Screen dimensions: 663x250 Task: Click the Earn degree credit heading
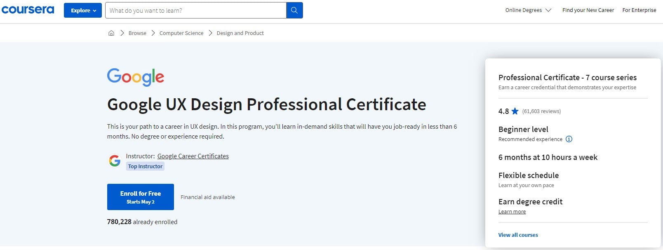pos(530,201)
